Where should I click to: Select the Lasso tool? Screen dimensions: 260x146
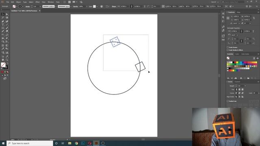(x=7, y=18)
